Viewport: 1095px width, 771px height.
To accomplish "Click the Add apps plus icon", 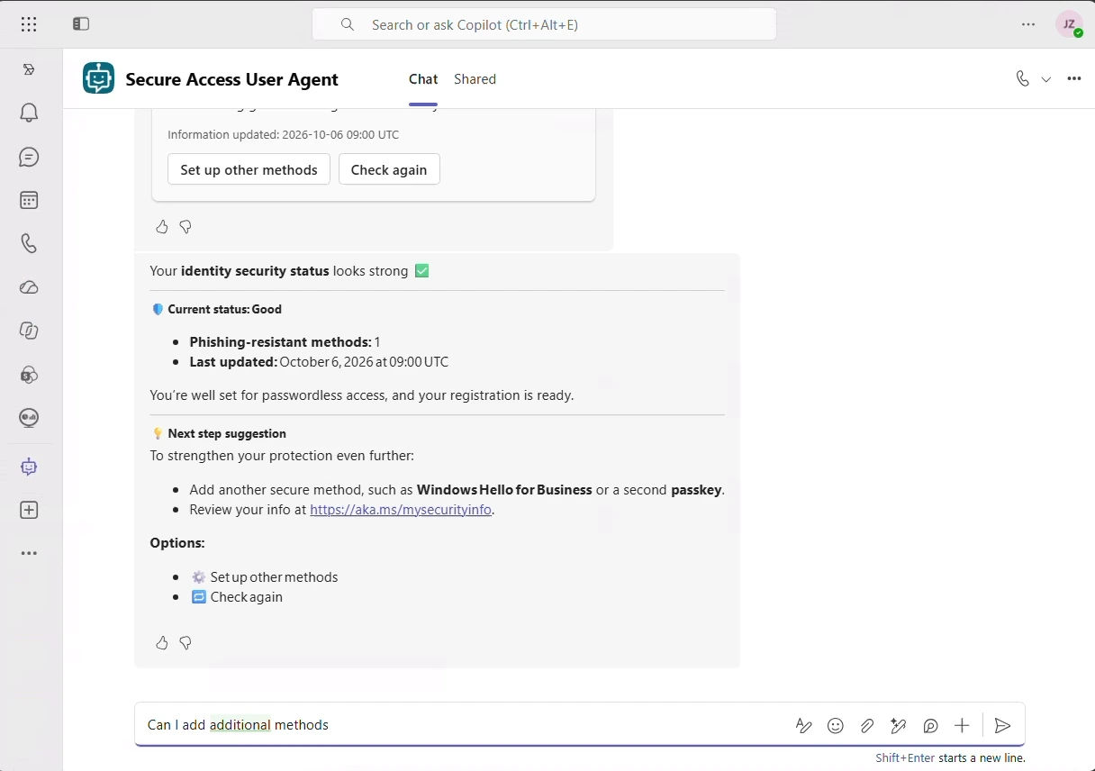I will click(29, 510).
